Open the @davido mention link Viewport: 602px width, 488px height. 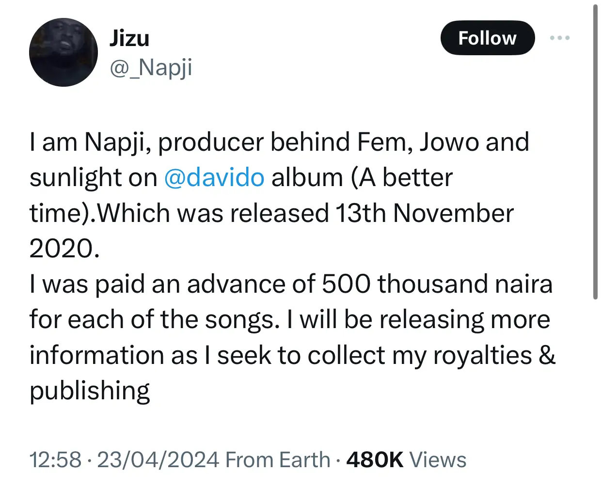214,177
